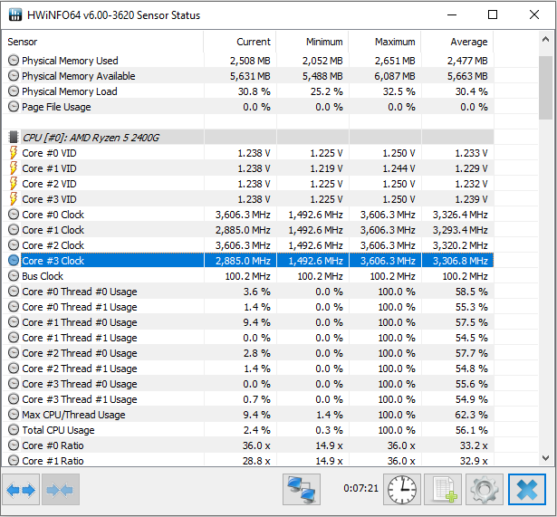Viewport: 557px width, 517px height.
Task: Click the clock icon of Bus Clock
Action: (14, 276)
